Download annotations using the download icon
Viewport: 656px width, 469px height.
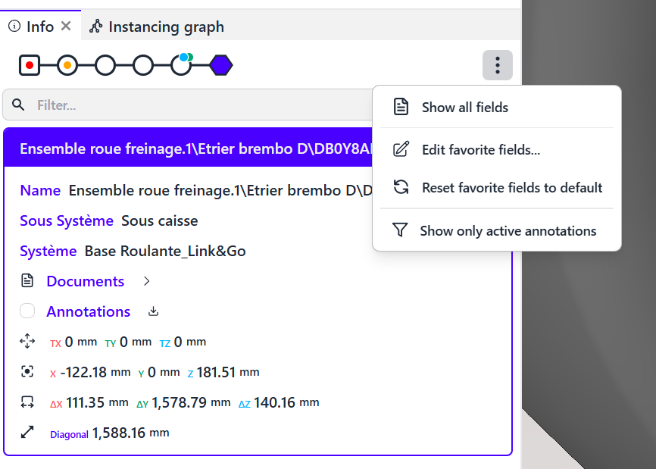153,311
